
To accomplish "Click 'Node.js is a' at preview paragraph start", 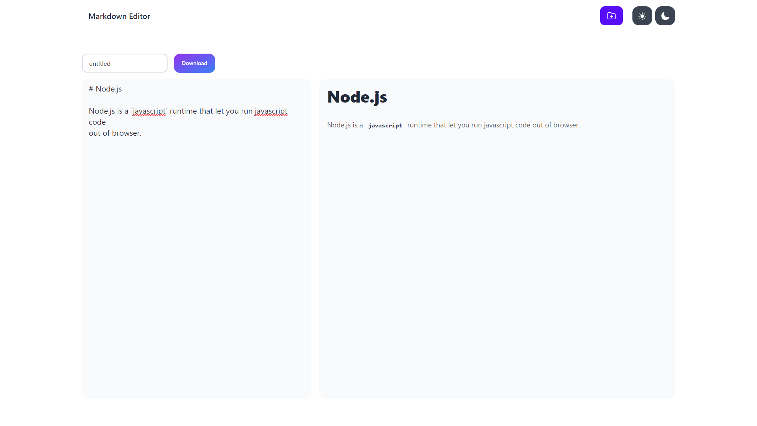I will click(345, 125).
